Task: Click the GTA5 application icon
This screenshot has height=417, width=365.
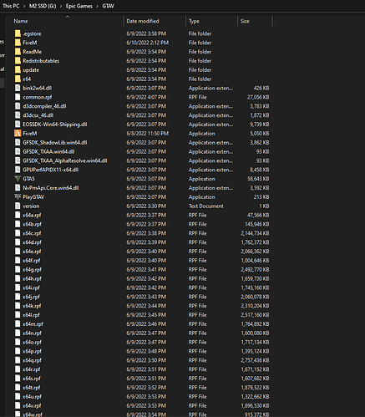Action: (18, 179)
